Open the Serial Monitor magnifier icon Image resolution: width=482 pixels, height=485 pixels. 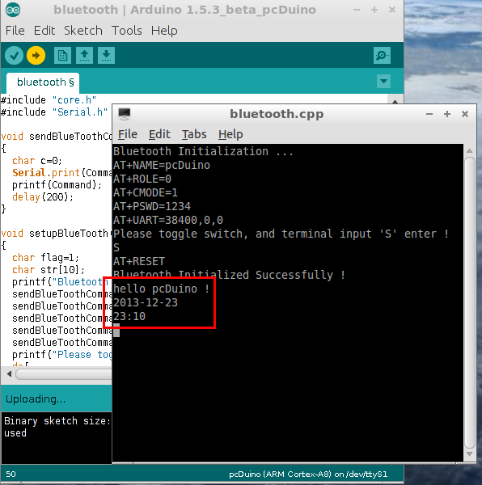click(x=382, y=56)
